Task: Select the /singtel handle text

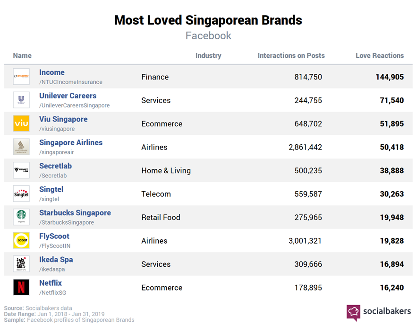Action: tap(49, 199)
